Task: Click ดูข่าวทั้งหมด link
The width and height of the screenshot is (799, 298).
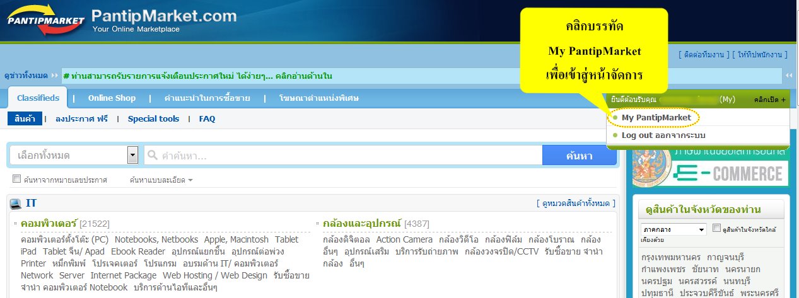Action: pyautogui.click(x=26, y=76)
